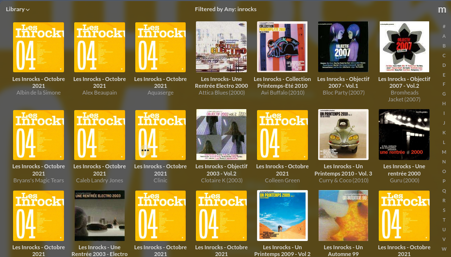
Task: Jump to letter H in the index
Action: point(444,103)
